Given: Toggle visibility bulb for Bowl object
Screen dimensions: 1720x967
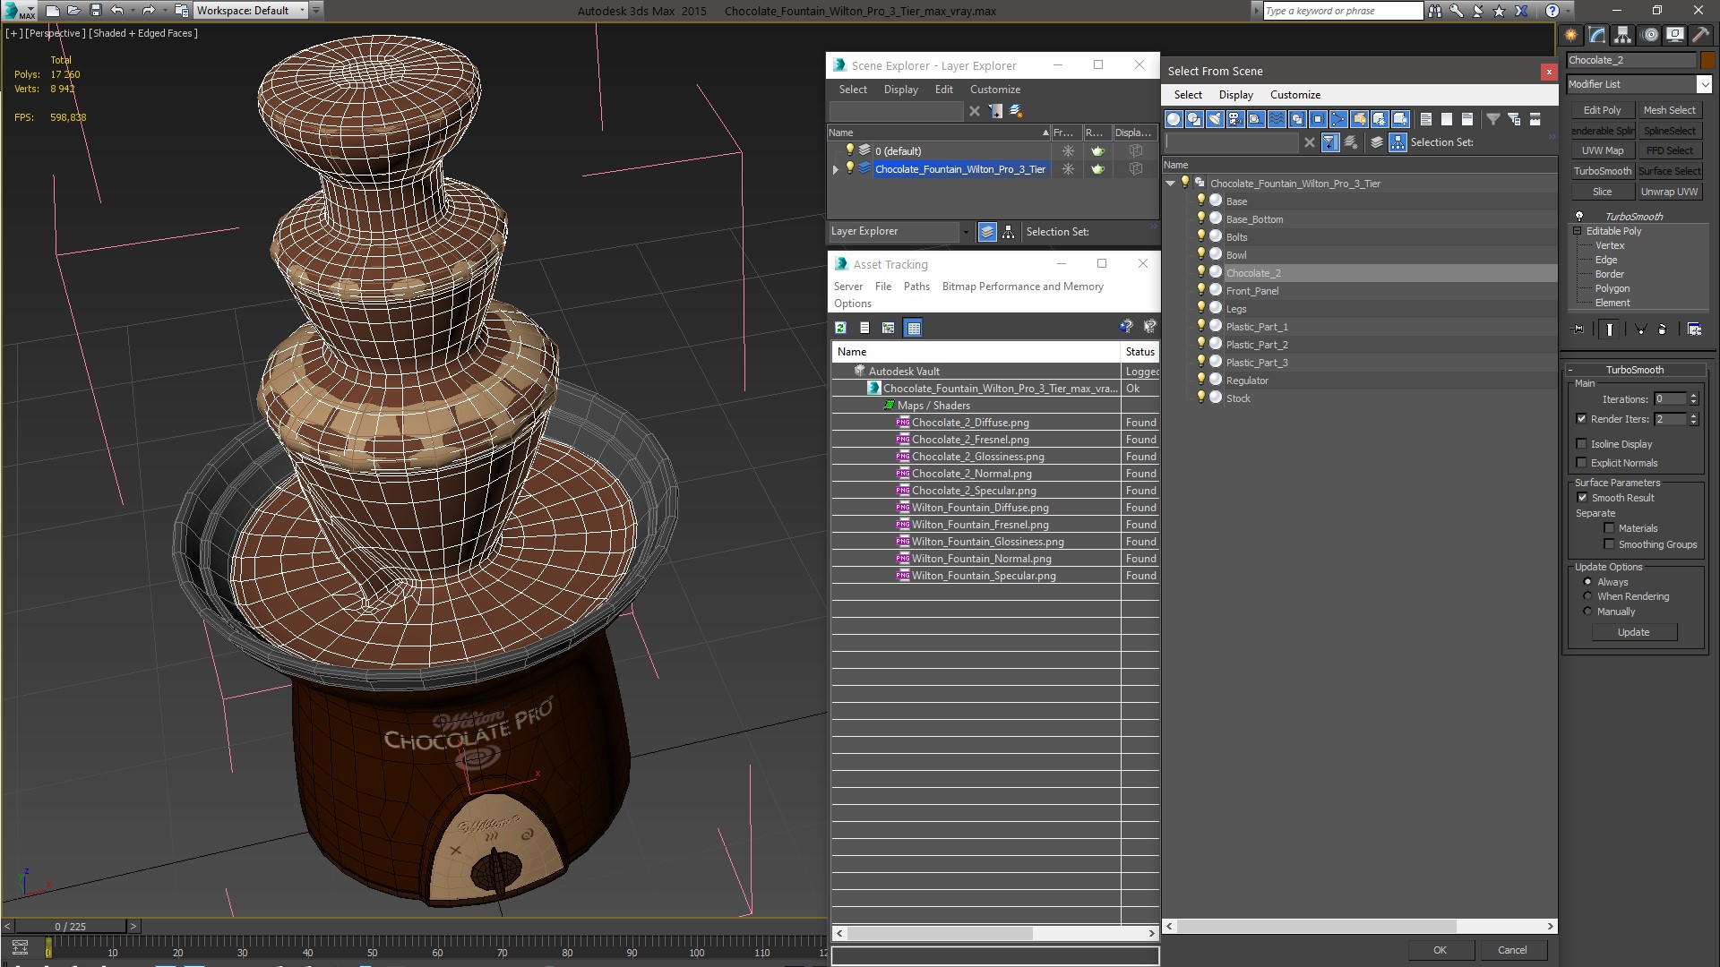Looking at the screenshot, I should click(x=1201, y=254).
